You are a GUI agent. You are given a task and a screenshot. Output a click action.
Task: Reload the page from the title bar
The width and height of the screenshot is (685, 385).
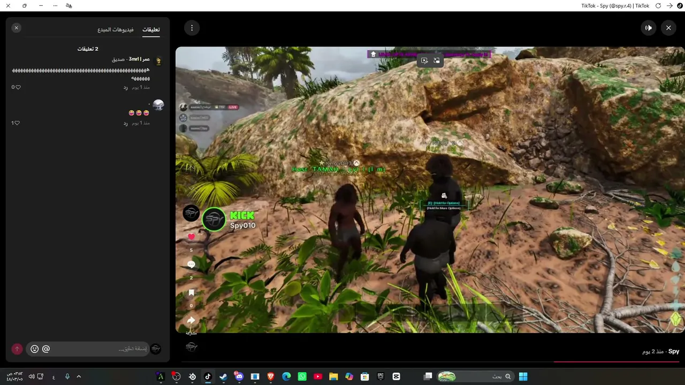point(658,5)
